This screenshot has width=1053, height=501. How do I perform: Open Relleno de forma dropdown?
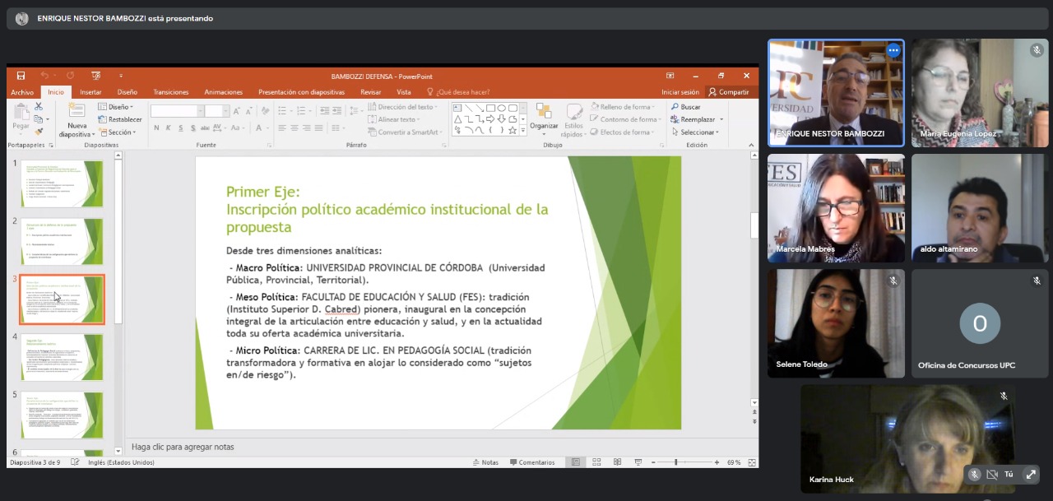[x=625, y=107]
